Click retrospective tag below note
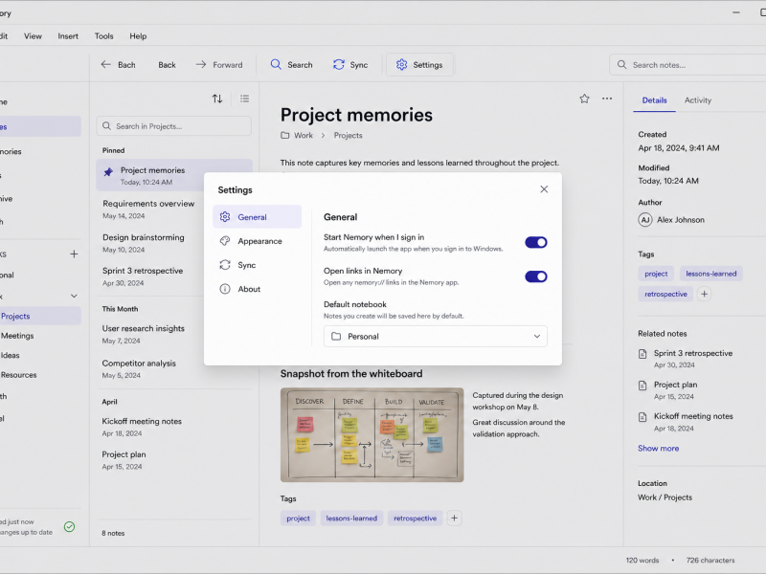Image resolution: width=766 pixels, height=574 pixels. [416, 518]
